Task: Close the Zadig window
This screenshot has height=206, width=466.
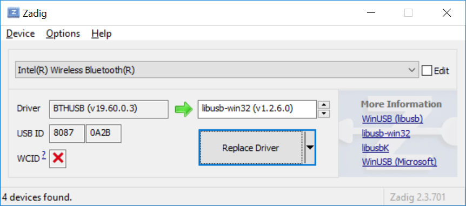Action: pyautogui.click(x=447, y=13)
